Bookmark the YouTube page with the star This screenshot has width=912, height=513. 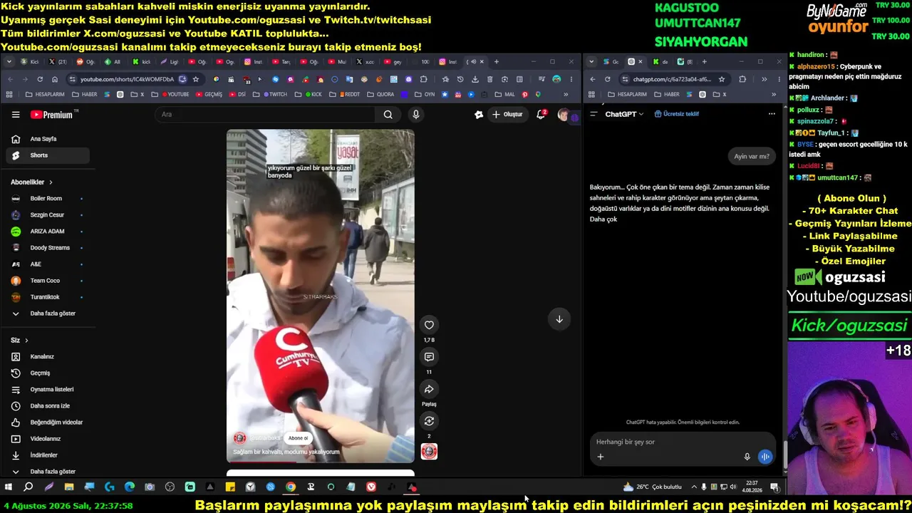(x=196, y=79)
